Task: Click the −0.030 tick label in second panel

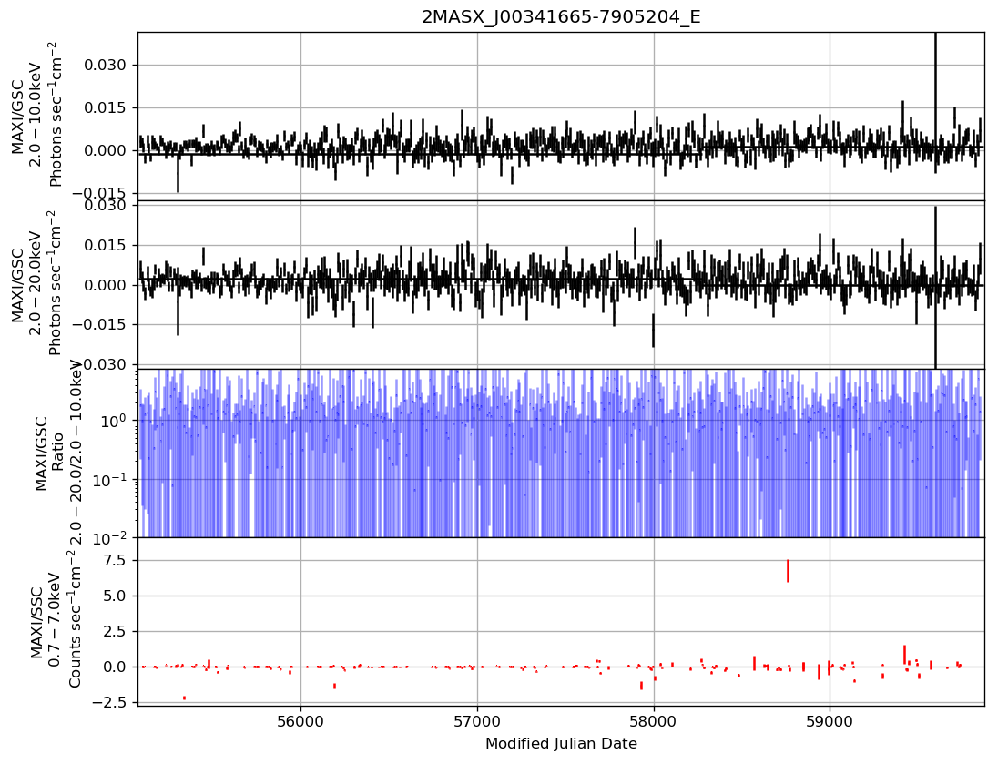Action: click(x=100, y=364)
